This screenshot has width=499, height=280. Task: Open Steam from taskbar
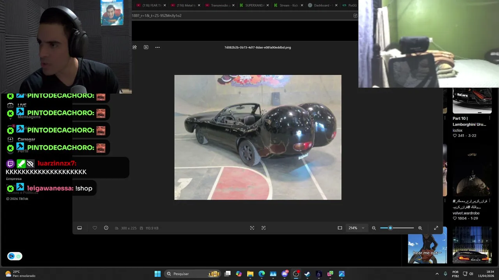pyautogui.click(x=307, y=274)
